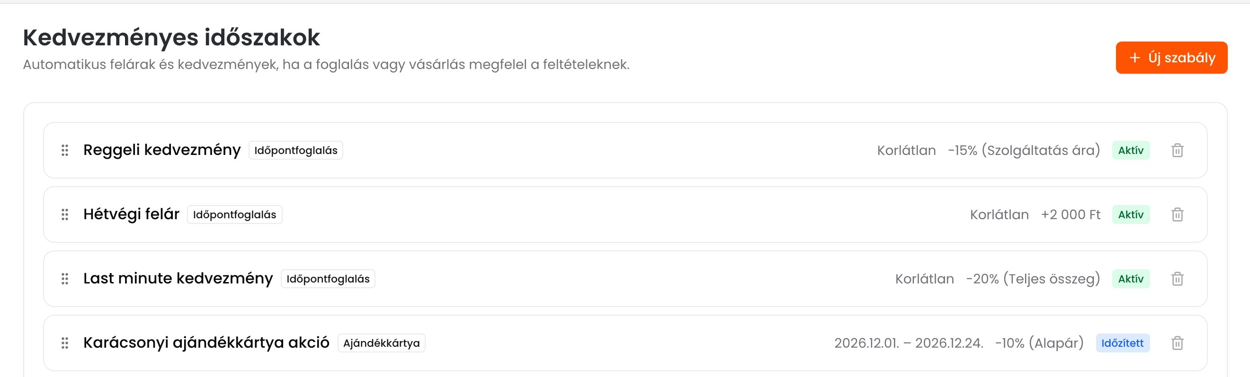Create a new rule with Új szabály
Image resolution: width=1250 pixels, height=377 pixels.
(x=1171, y=58)
